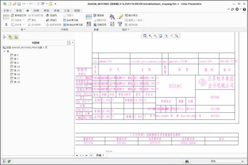
Task: Click the drawing tree settings page icon
Action: (68, 43)
